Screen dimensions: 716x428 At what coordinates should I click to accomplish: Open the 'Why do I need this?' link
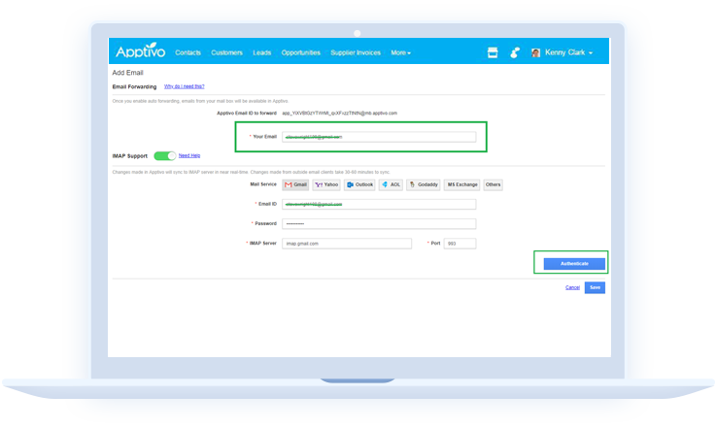[x=184, y=86]
